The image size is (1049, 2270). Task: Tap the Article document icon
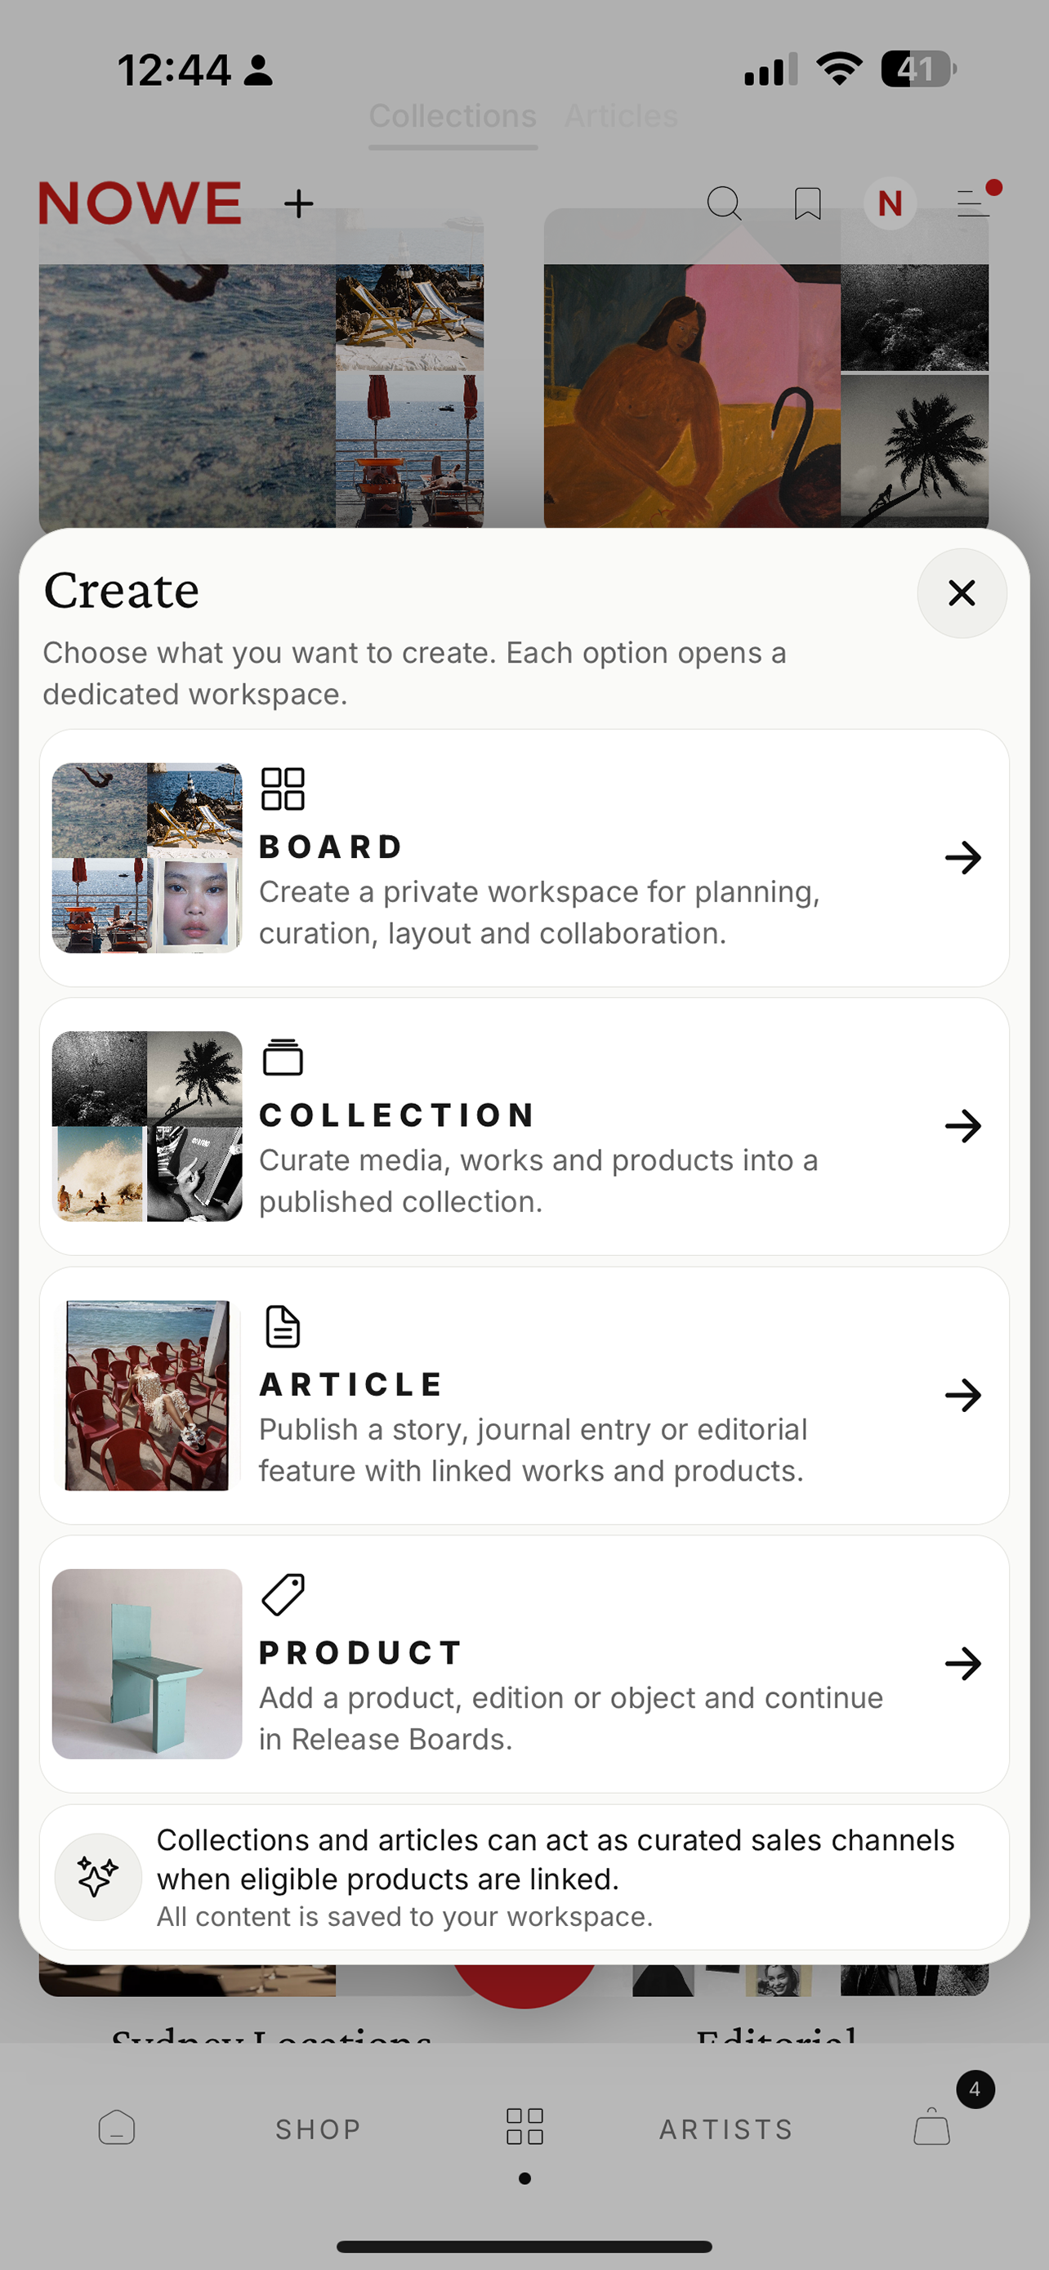[283, 1326]
